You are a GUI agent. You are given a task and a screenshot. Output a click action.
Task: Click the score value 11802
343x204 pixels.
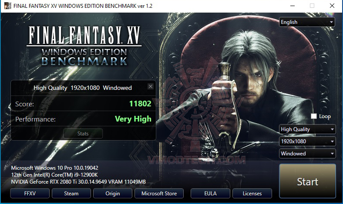point(140,104)
